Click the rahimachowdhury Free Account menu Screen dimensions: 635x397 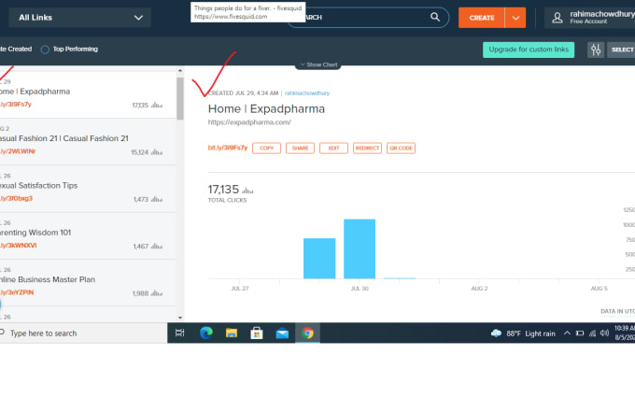[x=590, y=18]
